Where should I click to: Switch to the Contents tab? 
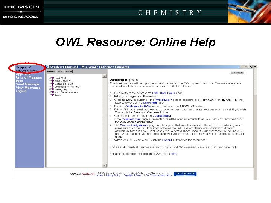[x=51, y=71]
